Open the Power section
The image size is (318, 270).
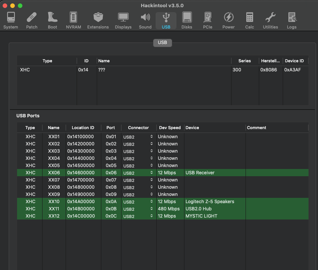click(x=228, y=21)
